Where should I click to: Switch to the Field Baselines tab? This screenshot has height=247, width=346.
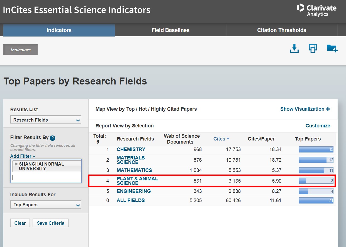click(x=170, y=30)
